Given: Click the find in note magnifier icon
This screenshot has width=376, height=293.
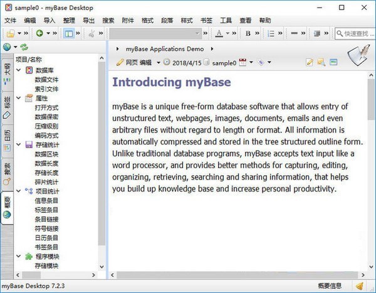Looking at the screenshot, I should point(321,62).
